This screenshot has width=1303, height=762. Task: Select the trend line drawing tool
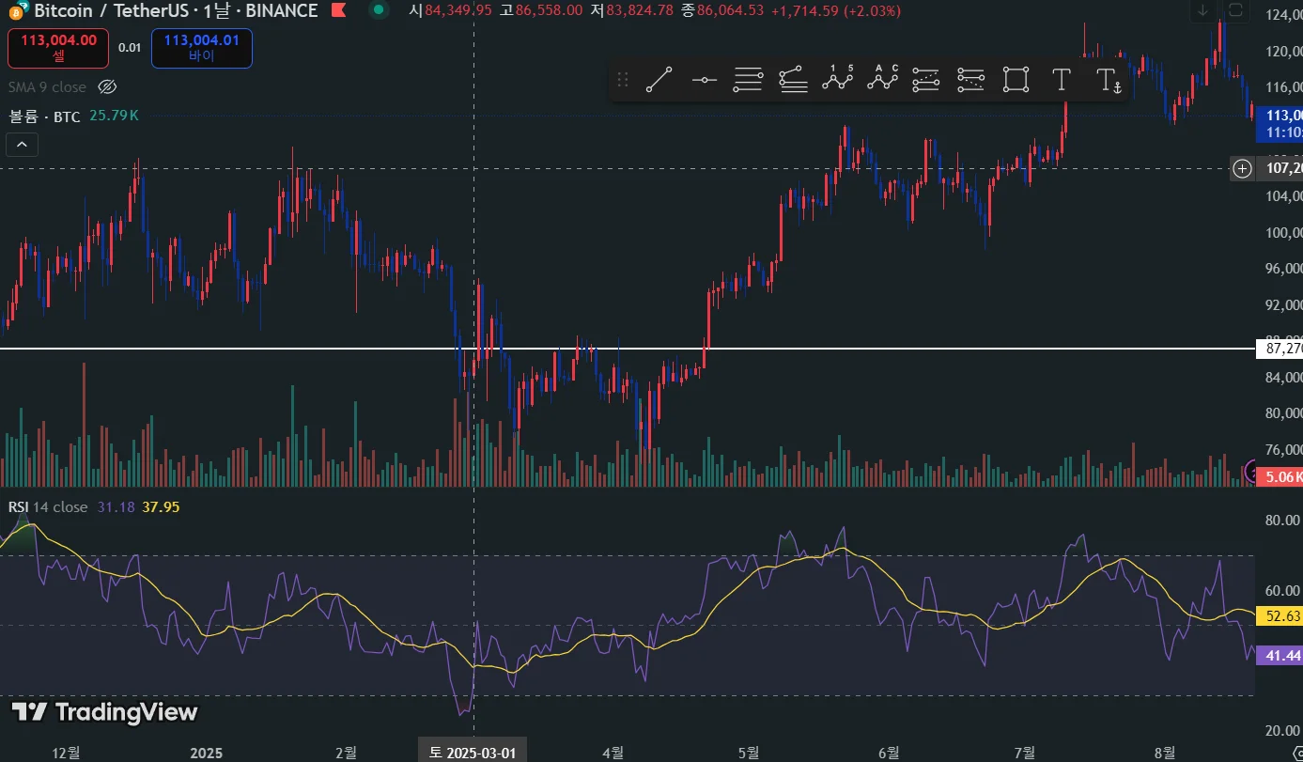[x=659, y=80]
